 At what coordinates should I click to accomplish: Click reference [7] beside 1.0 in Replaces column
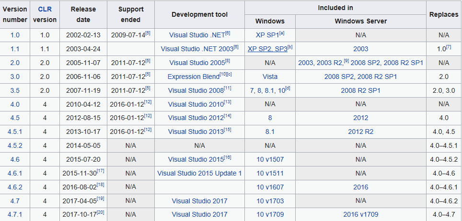pos(448,47)
